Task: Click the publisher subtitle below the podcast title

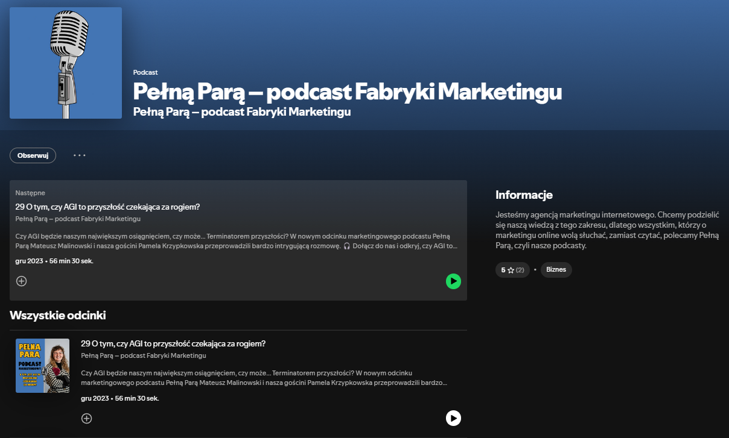Action: (x=242, y=112)
